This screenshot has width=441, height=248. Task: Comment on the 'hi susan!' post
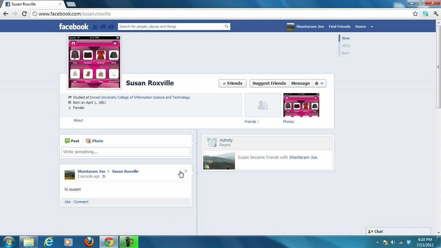[x=81, y=202]
